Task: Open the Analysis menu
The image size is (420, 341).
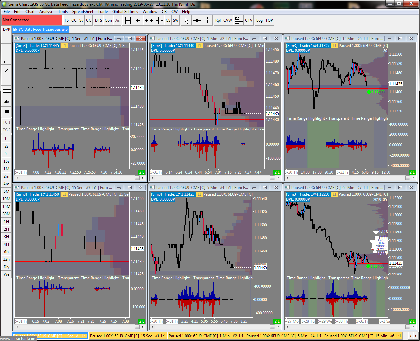Action: [46, 12]
